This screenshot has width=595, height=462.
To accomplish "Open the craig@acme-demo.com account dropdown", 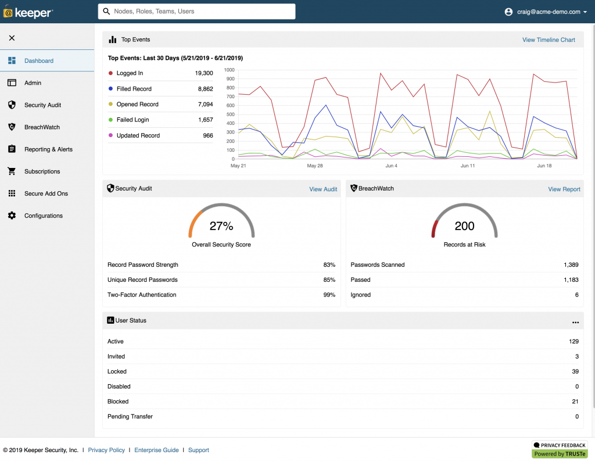I will pyautogui.click(x=545, y=11).
